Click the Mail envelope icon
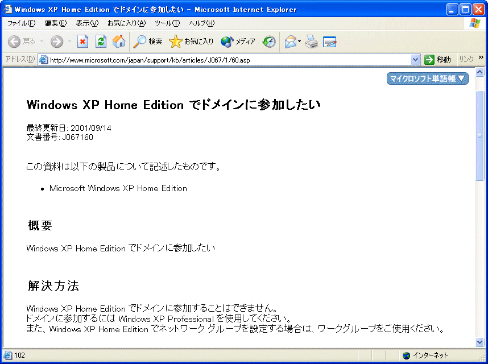Viewport: 488px width, 364px height. (x=291, y=42)
